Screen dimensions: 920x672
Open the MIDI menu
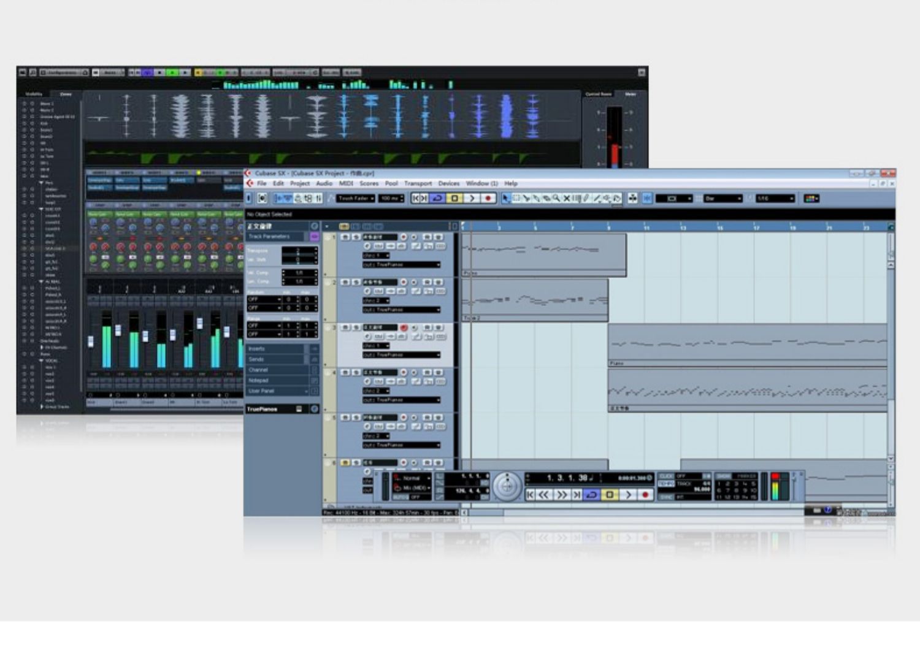pos(346,183)
